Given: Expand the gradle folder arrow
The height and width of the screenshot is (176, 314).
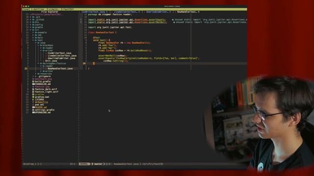Looking at the screenshot, I should pos(30,27).
